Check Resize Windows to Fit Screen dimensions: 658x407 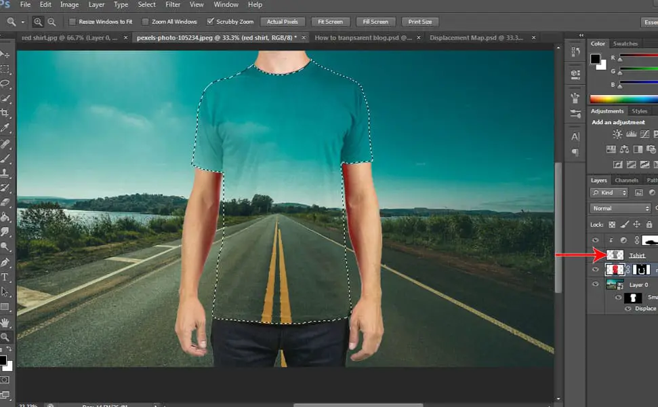pyautogui.click(x=73, y=21)
